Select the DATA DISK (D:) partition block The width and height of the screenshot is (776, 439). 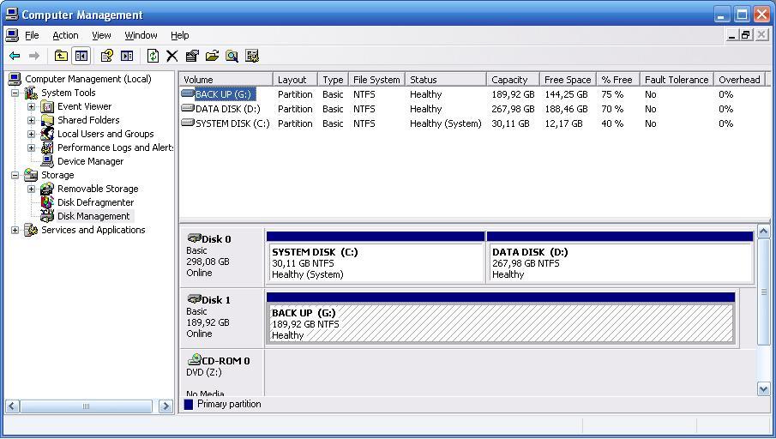620,257
